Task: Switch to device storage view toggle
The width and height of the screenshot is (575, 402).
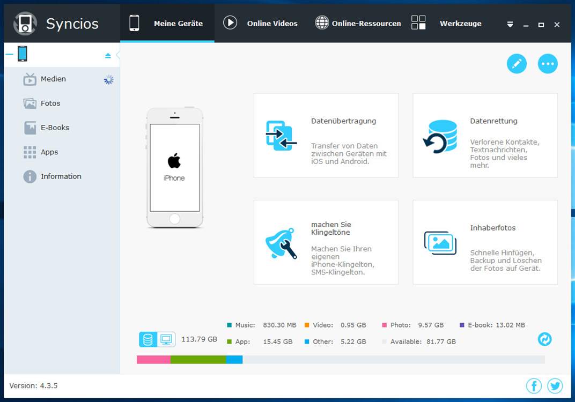Action: pyautogui.click(x=148, y=339)
